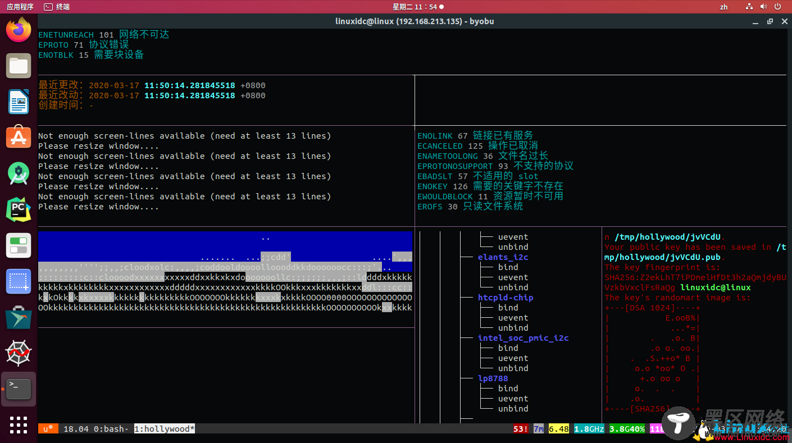
Task: Launch PyCharm from the dock
Action: click(19, 209)
